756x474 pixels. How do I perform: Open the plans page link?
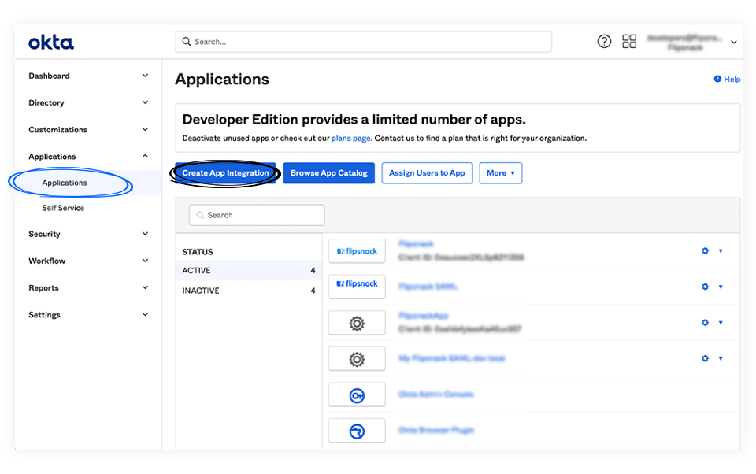click(x=350, y=139)
